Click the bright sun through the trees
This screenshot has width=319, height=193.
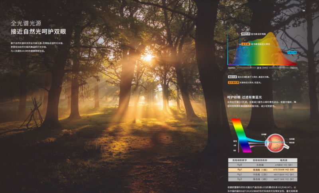click(x=148, y=57)
